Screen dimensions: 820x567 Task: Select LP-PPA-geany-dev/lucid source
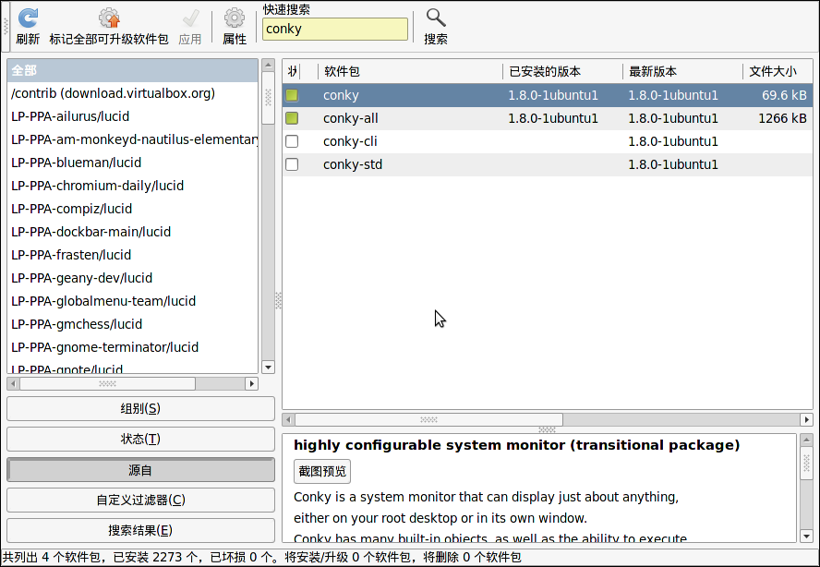click(x=132, y=278)
